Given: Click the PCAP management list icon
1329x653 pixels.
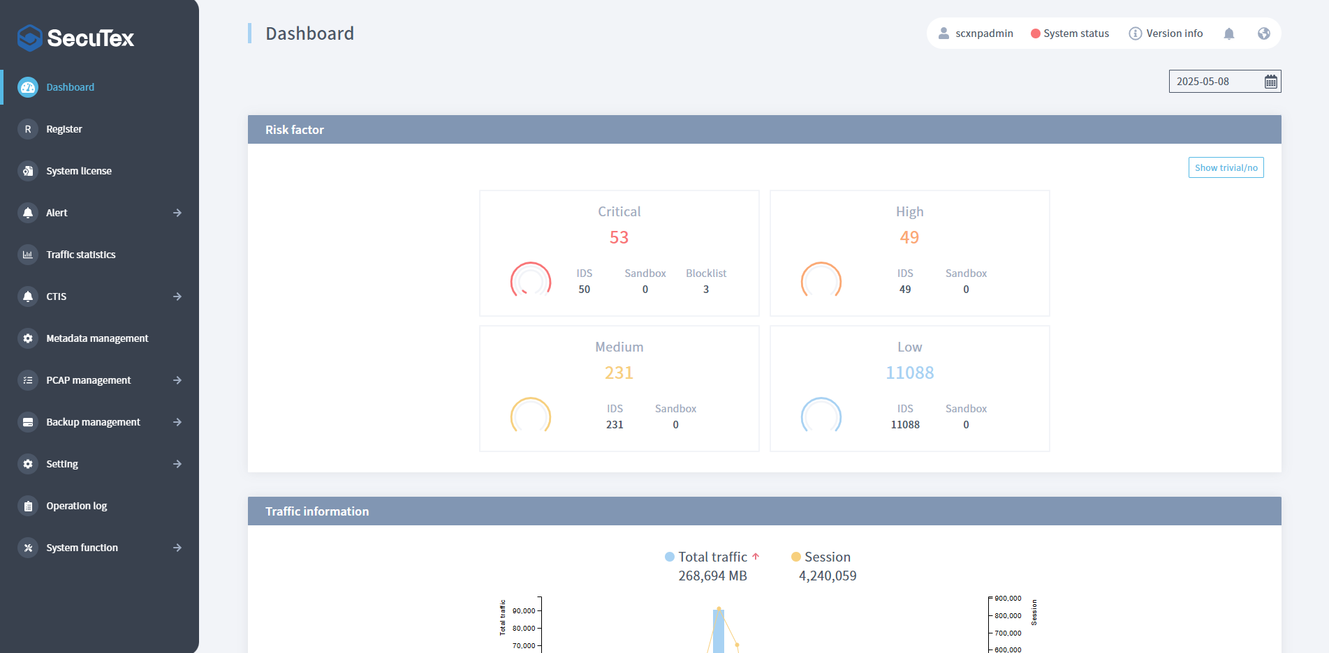Looking at the screenshot, I should click(28, 380).
